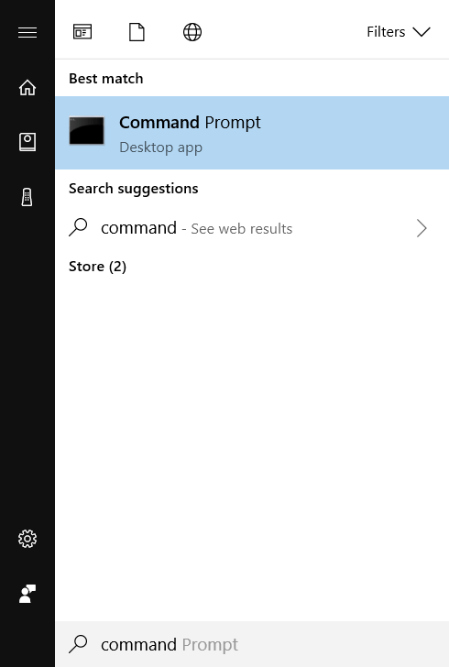Screen dimensions: 449x667
Task: Focus the search box containing 'command'
Action: point(252,644)
